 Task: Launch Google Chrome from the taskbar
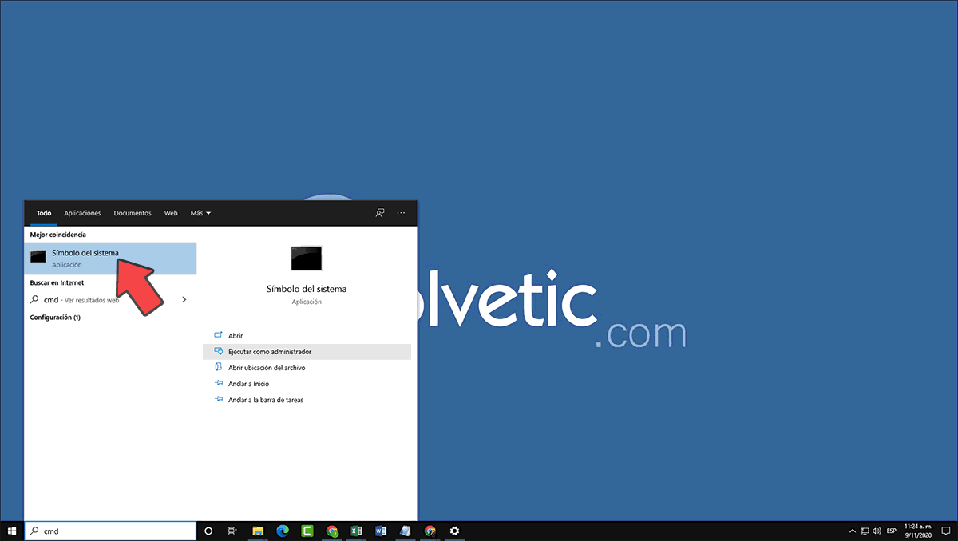point(332,531)
